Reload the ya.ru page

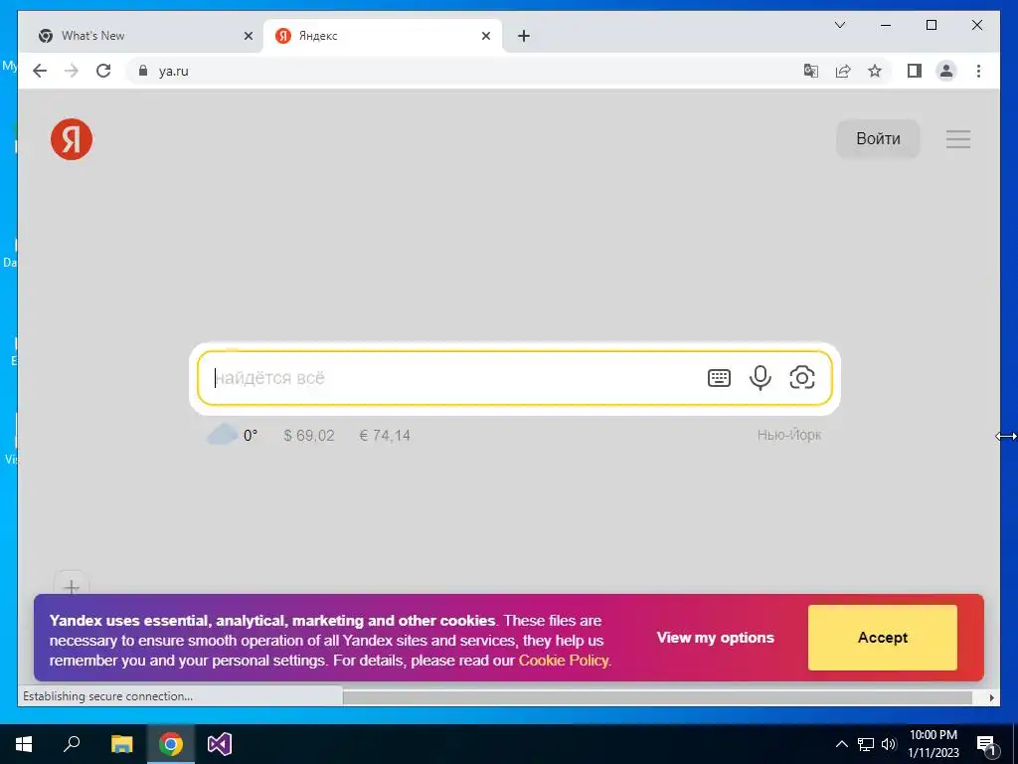(103, 71)
